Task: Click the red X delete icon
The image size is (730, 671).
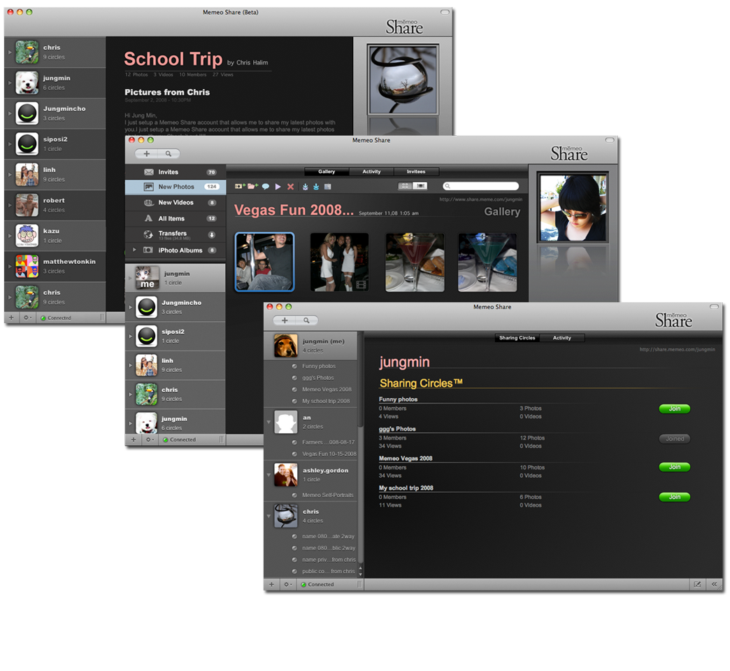Action: (290, 187)
